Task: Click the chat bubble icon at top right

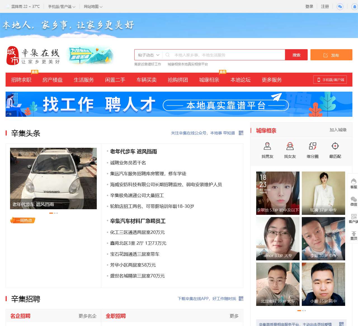Action: coord(340,6)
